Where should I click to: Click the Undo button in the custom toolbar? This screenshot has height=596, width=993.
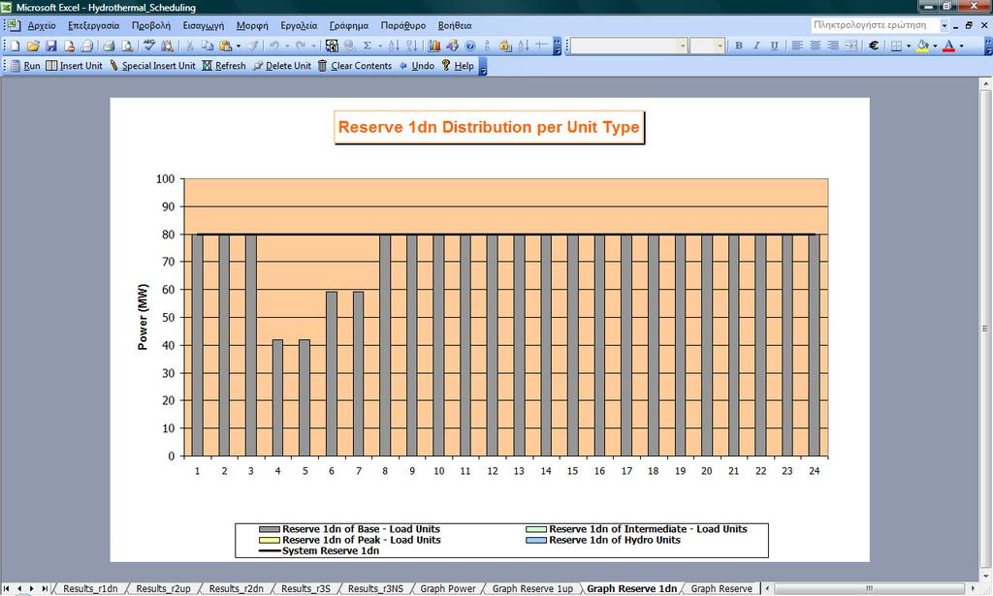417,66
